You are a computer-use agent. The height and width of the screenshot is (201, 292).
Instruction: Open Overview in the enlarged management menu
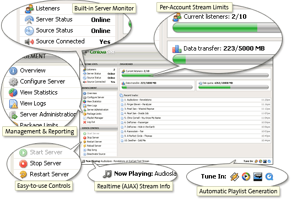point(33,70)
